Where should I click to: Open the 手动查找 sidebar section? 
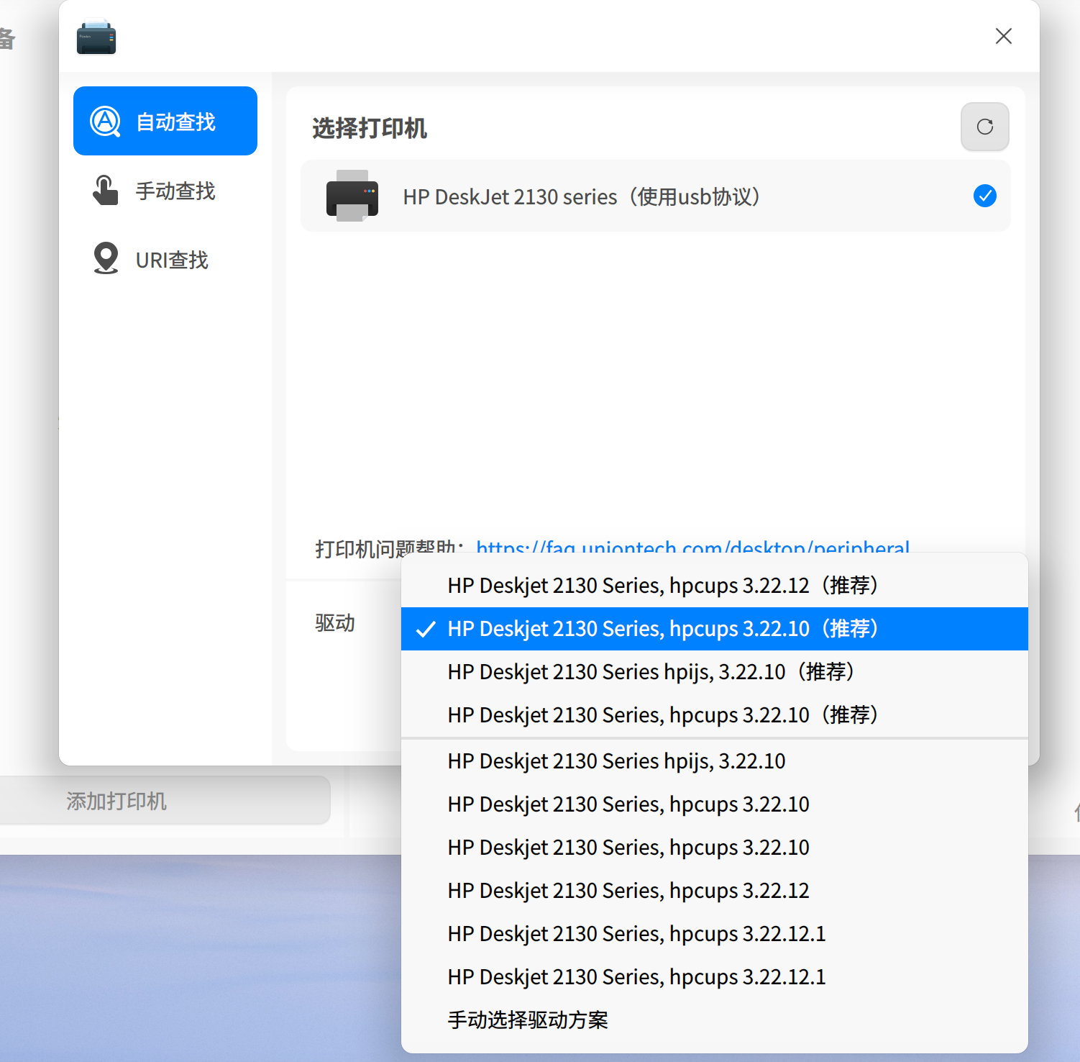pyautogui.click(x=165, y=191)
